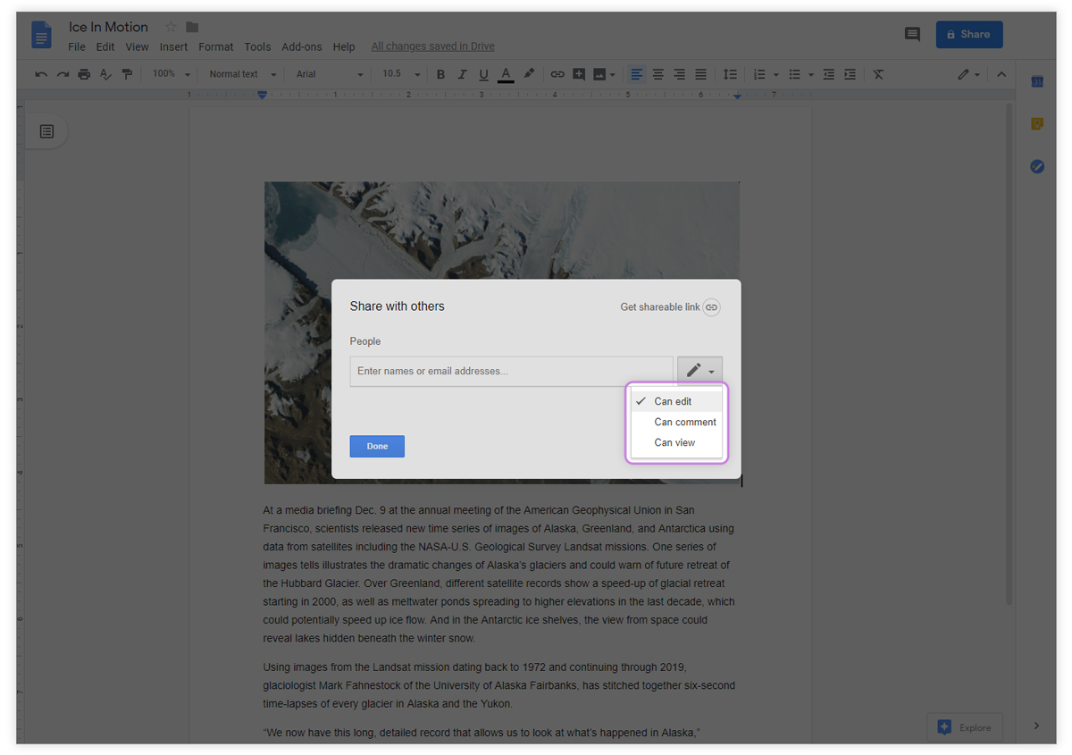Click Get shareable link
The width and height of the screenshot is (1072, 755).
click(660, 307)
